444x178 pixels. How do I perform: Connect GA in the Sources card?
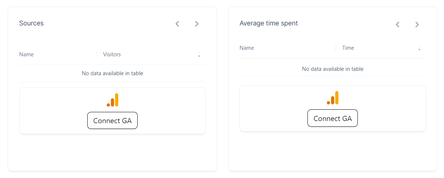[112, 121]
